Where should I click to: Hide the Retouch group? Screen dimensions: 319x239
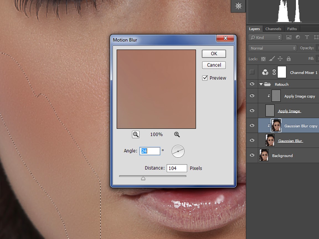[252, 84]
